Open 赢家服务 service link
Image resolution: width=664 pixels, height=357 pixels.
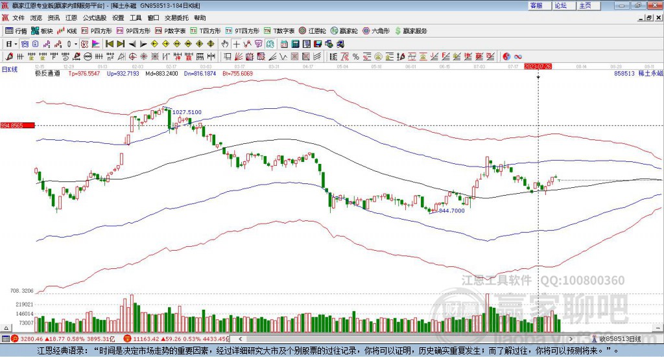410,31
